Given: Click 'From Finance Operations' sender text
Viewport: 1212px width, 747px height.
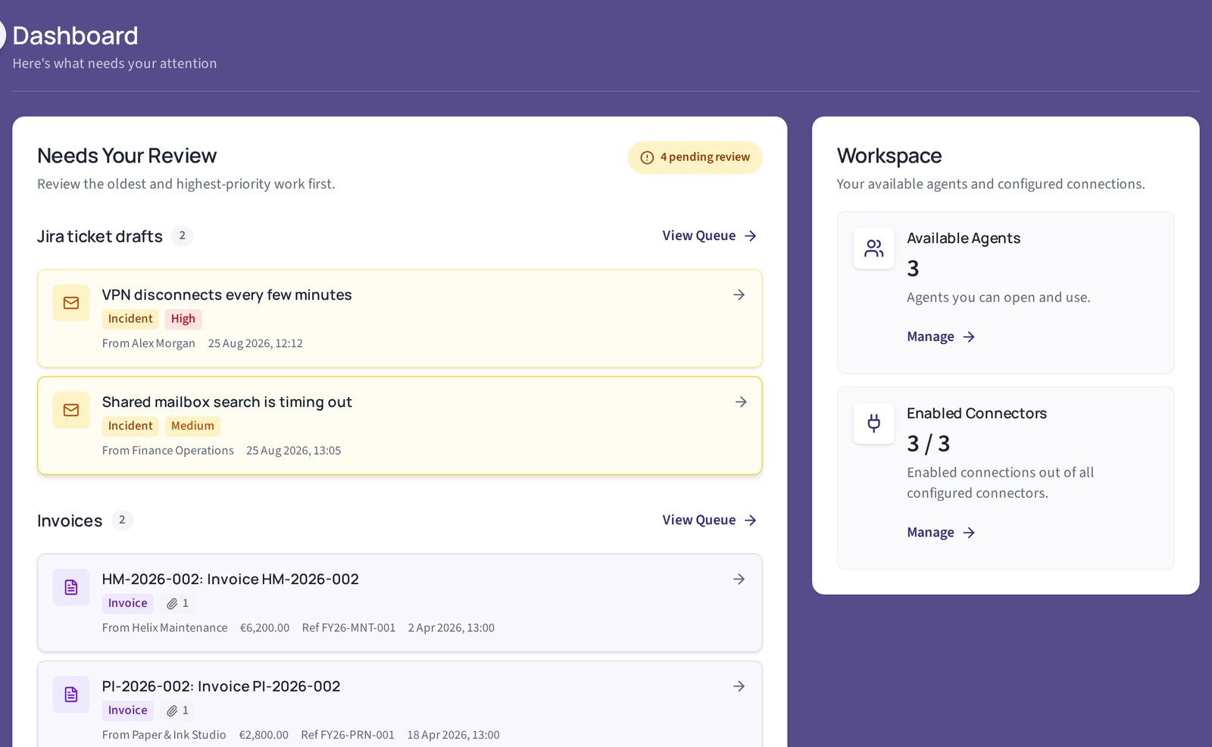Looking at the screenshot, I should [x=168, y=450].
